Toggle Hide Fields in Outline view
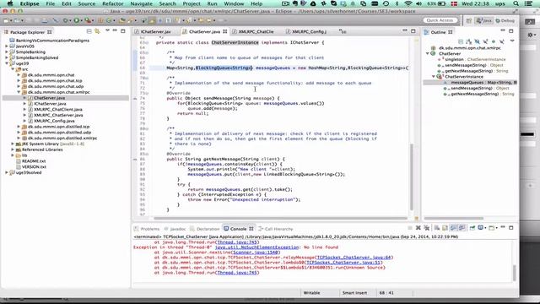The image size is (540, 304). point(477,41)
